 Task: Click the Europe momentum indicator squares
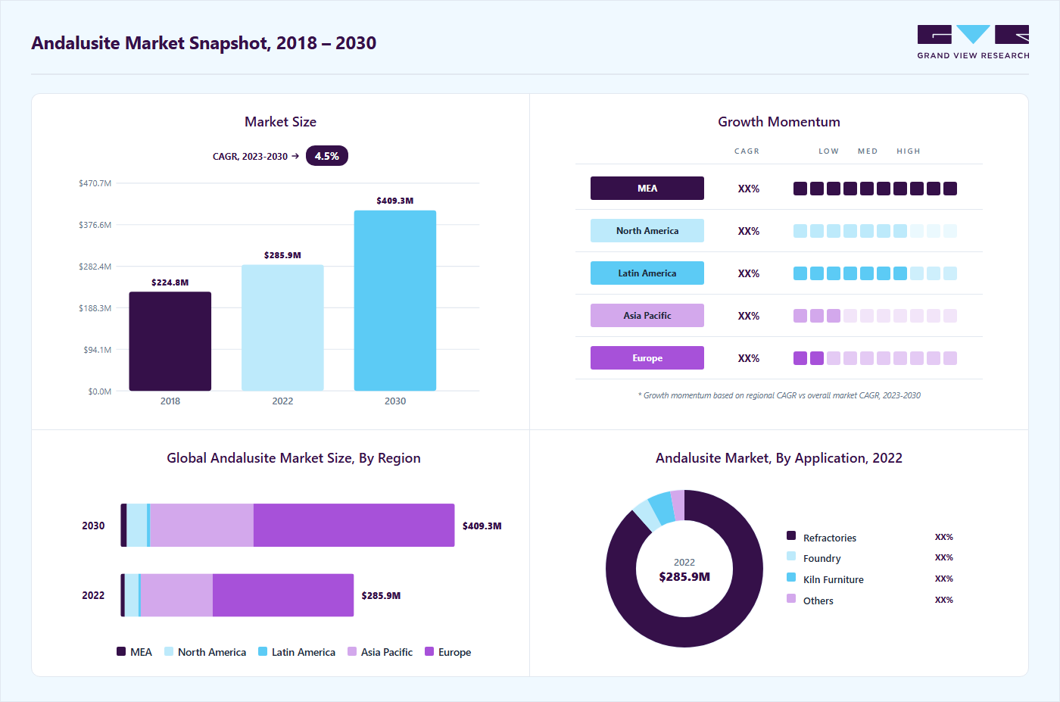tap(875, 358)
